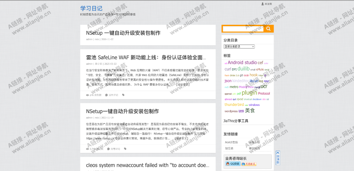Click the tag icon under SafeLine post
354x171 pixels.
click(123, 95)
